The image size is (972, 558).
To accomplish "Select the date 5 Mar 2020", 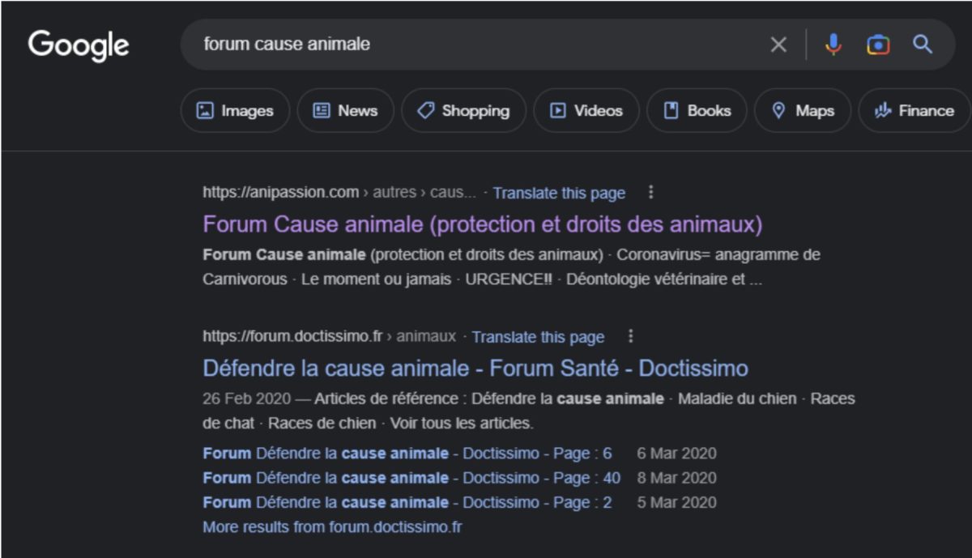I will coord(676,502).
